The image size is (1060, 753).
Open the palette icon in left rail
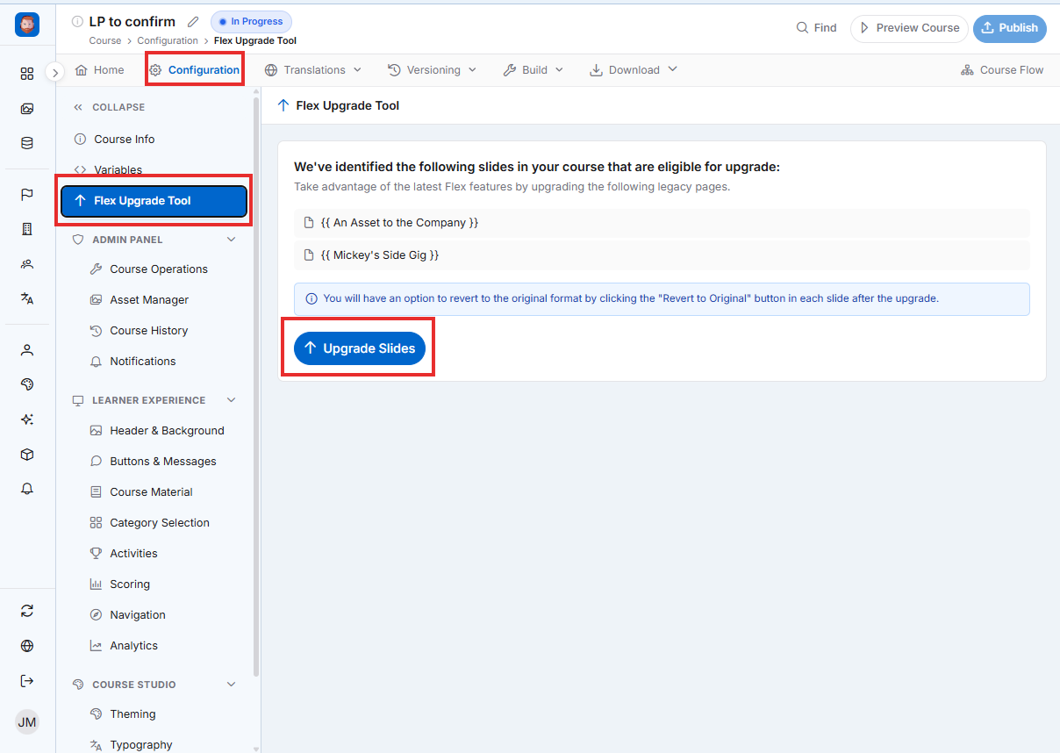coord(27,384)
